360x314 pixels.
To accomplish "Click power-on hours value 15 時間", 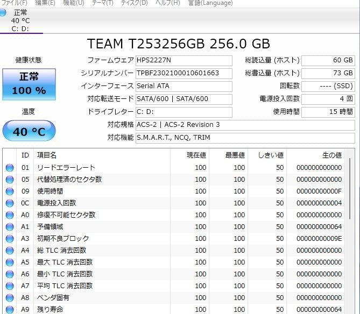I will (328, 112).
